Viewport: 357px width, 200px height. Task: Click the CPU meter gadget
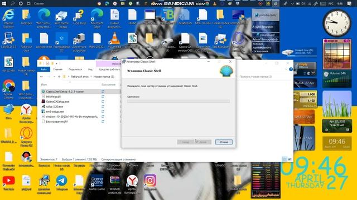tap(266, 181)
